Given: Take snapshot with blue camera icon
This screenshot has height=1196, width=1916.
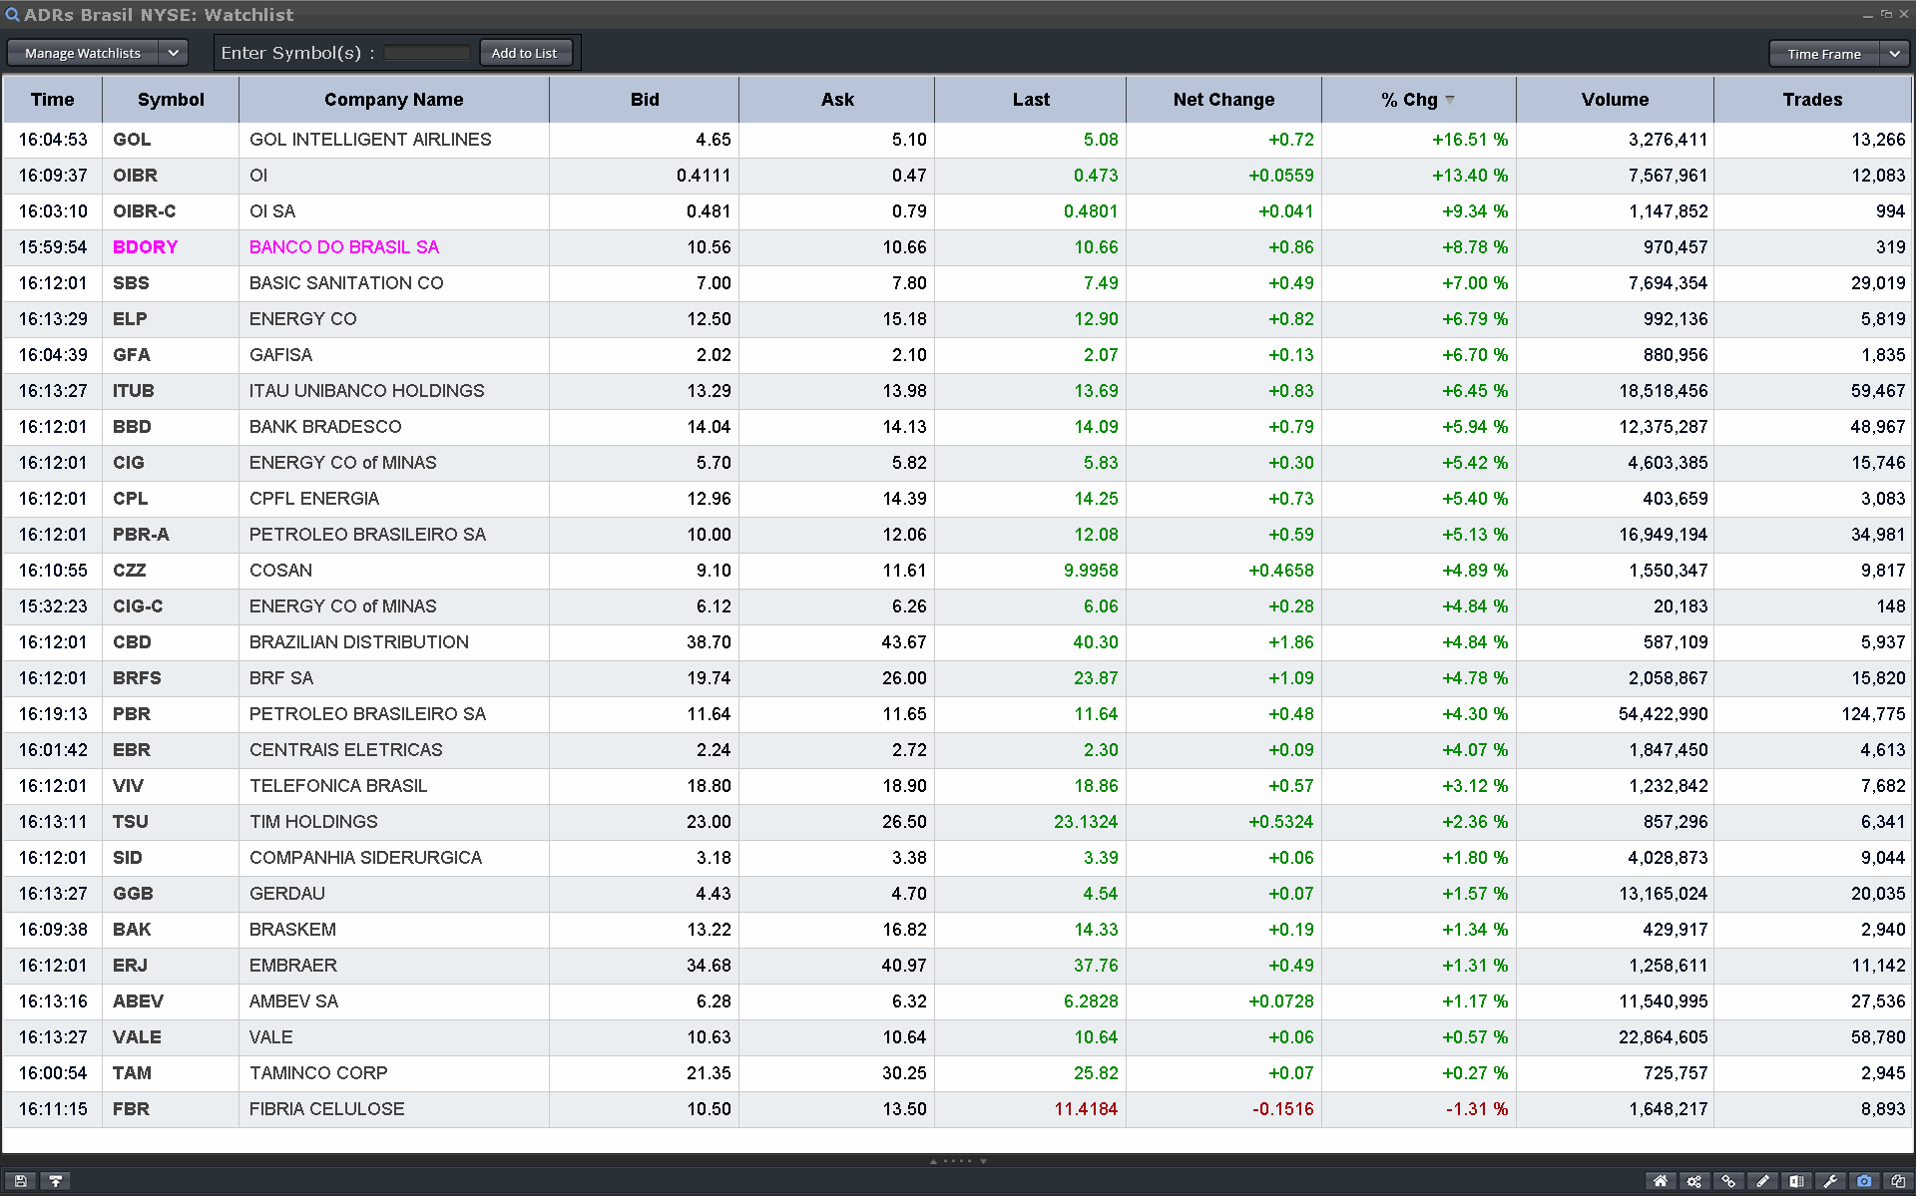Looking at the screenshot, I should tap(1864, 1181).
